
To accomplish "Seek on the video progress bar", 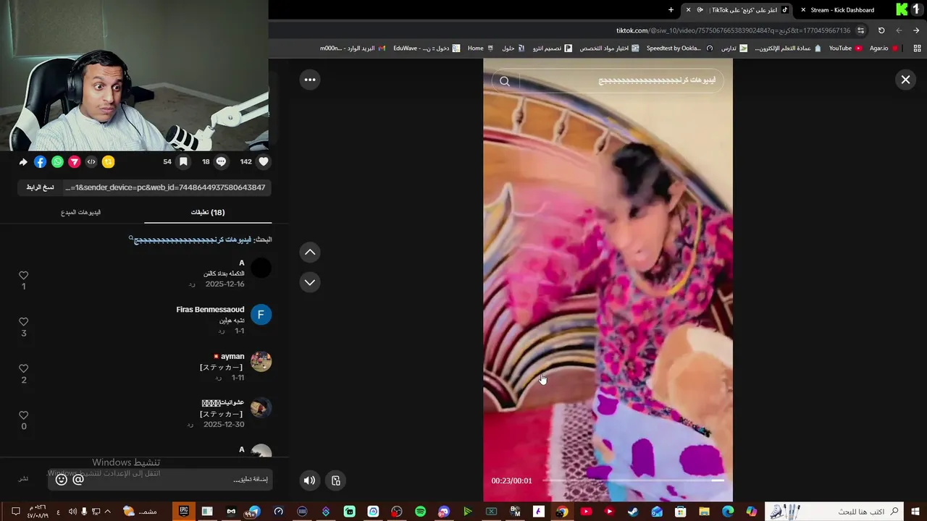I will tap(634, 480).
